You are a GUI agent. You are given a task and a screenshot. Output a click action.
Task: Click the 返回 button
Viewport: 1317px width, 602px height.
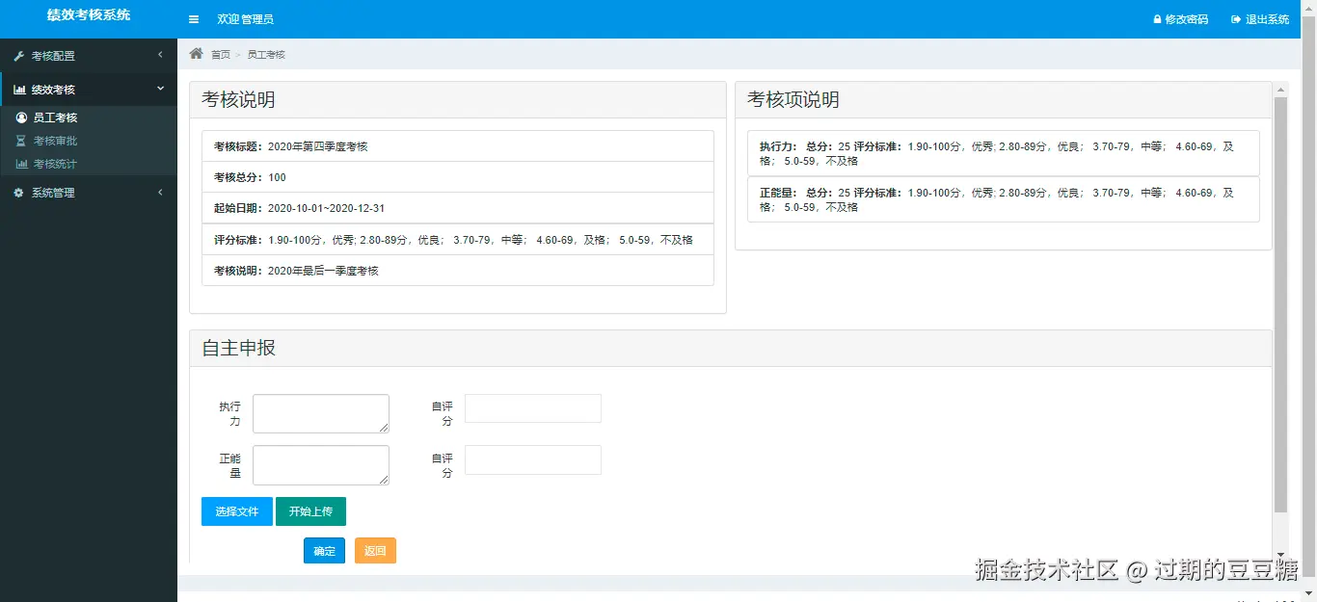375,551
